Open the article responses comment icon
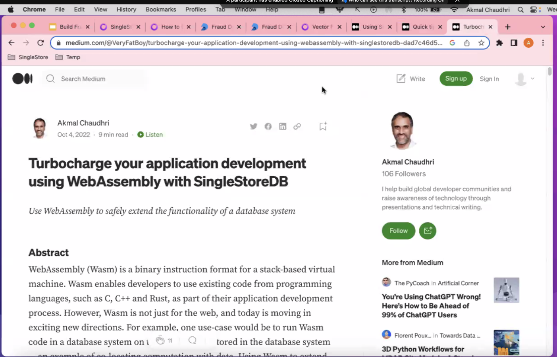 (x=193, y=340)
